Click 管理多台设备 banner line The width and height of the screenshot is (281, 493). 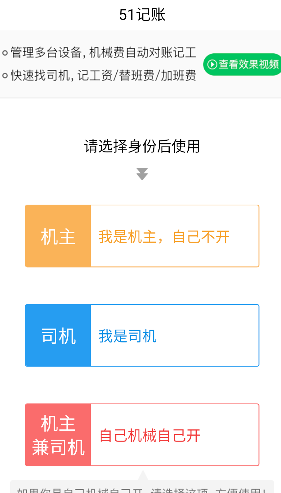103,53
